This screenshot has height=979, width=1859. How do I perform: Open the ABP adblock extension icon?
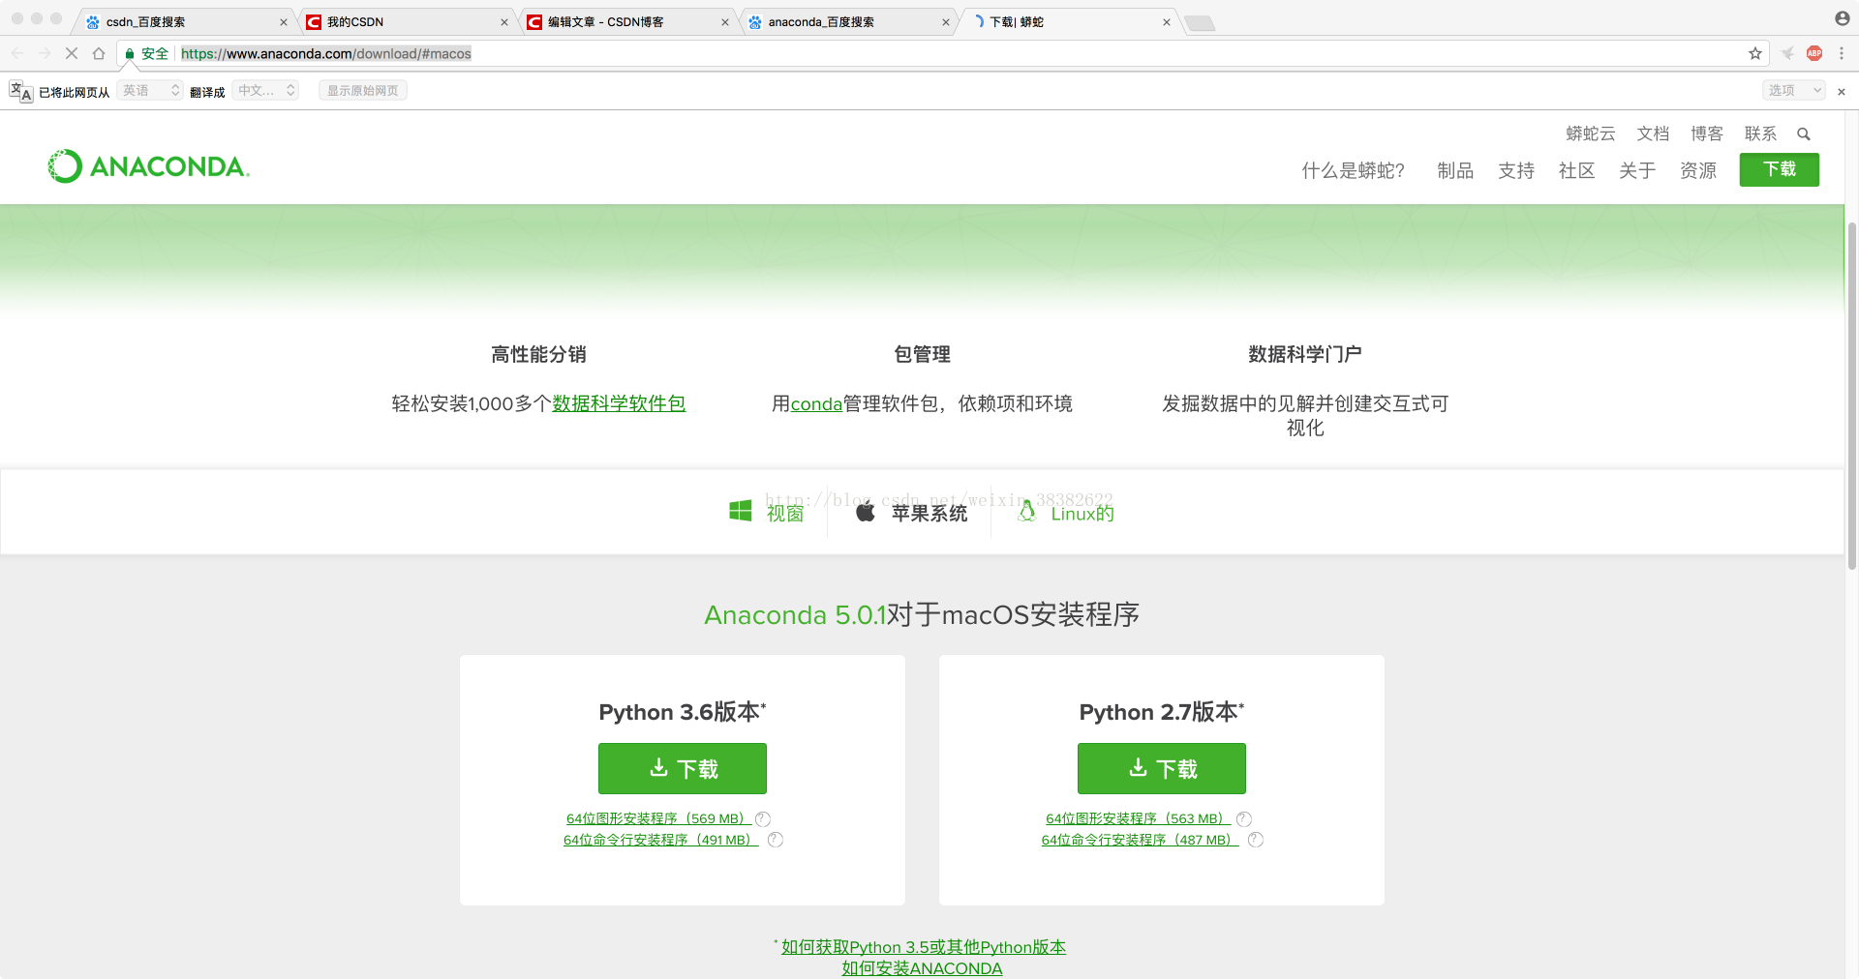[x=1814, y=53]
